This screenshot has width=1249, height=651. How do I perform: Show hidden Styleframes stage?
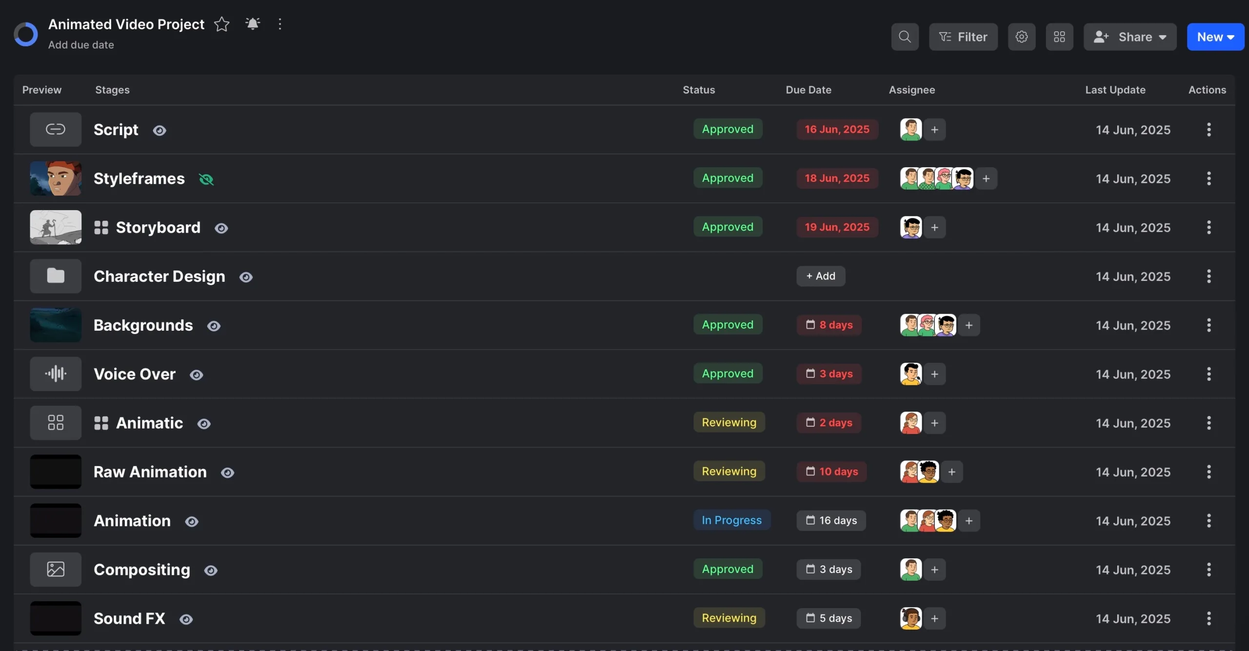206,179
